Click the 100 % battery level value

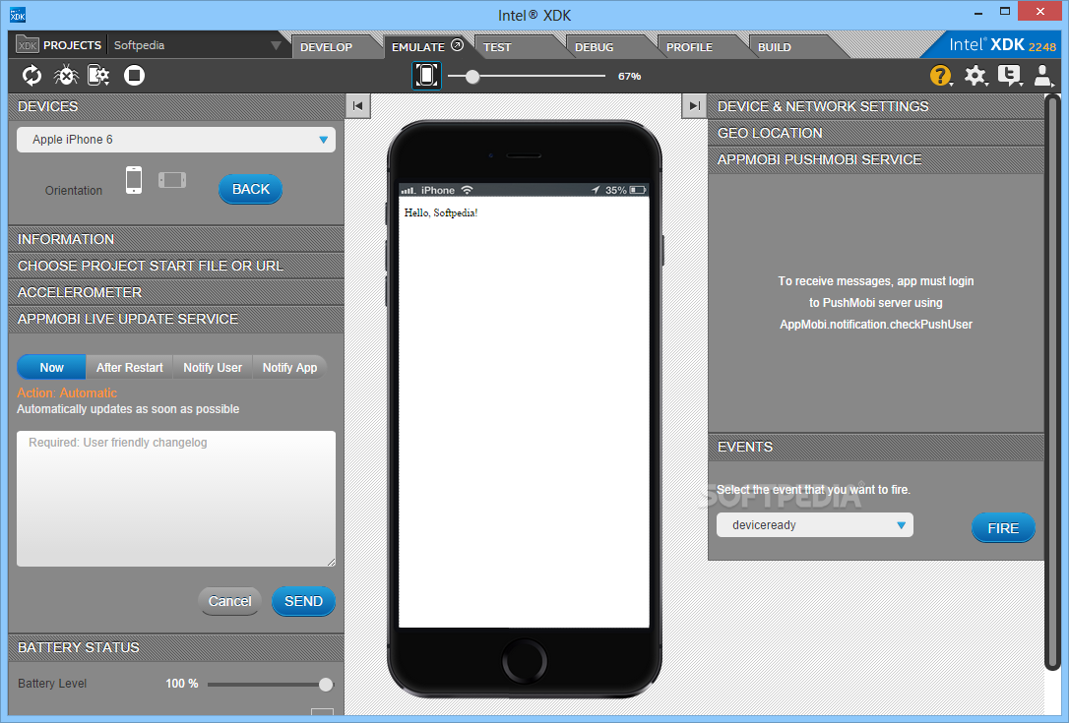pyautogui.click(x=182, y=684)
